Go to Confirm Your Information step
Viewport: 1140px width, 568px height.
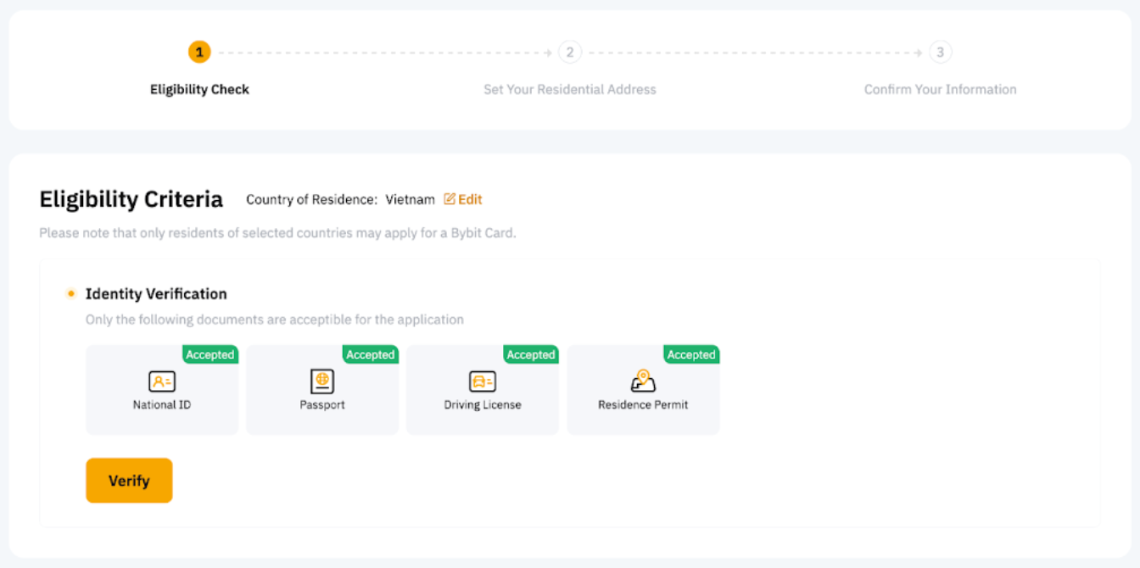pos(940,90)
